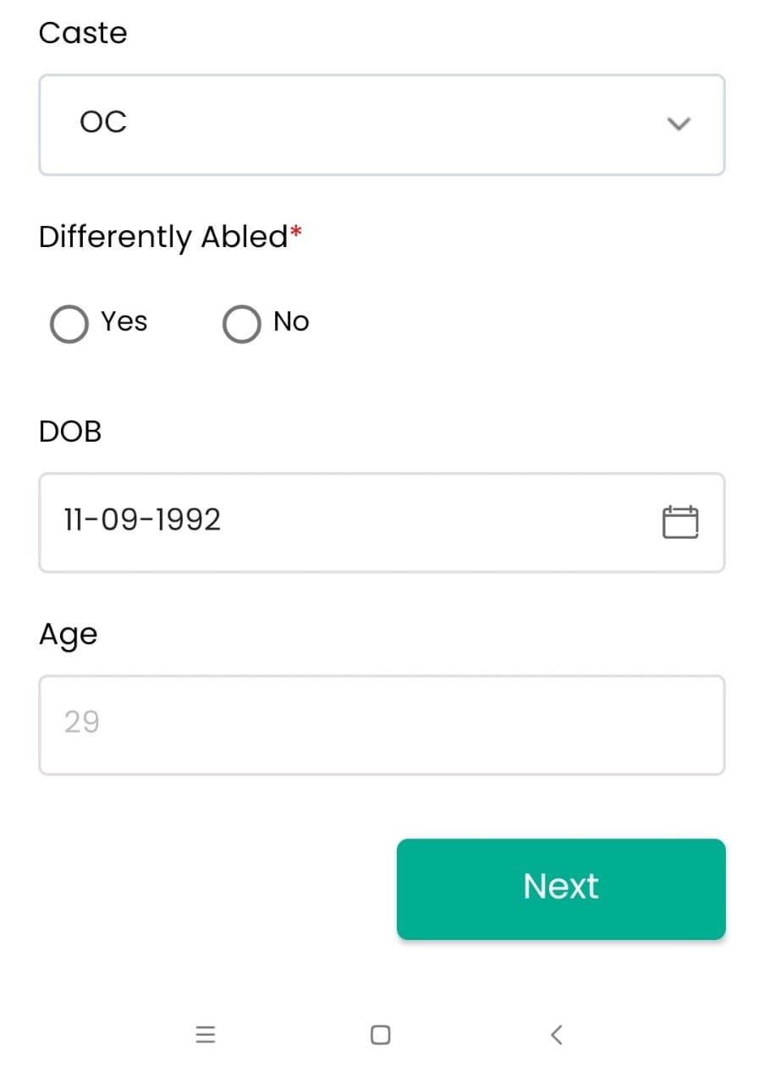Click the selected OC value text
Image resolution: width=764 pixels, height=1083 pixels.
pyautogui.click(x=103, y=123)
